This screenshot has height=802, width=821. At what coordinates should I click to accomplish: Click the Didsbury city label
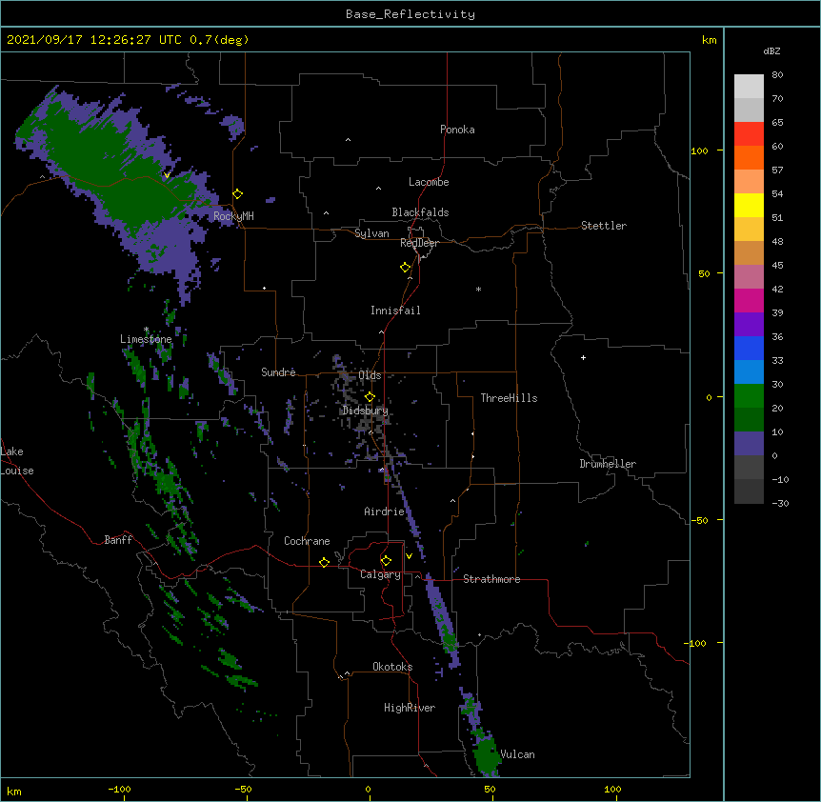click(x=365, y=411)
